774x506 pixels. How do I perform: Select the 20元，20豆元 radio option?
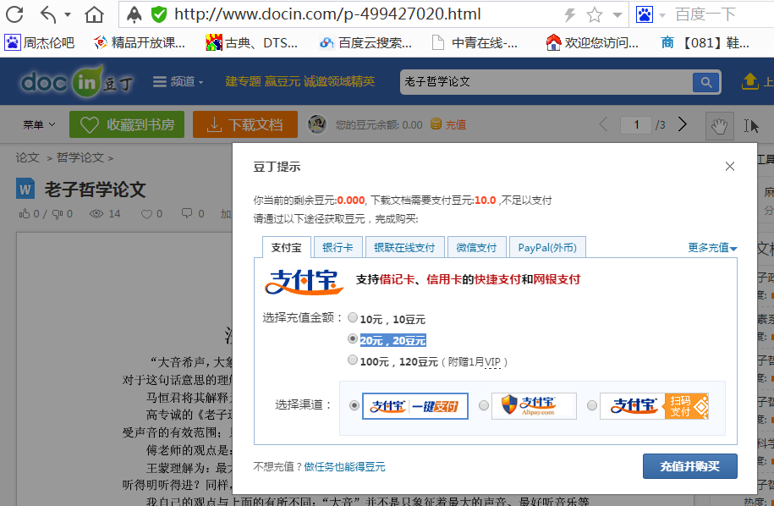tap(353, 339)
